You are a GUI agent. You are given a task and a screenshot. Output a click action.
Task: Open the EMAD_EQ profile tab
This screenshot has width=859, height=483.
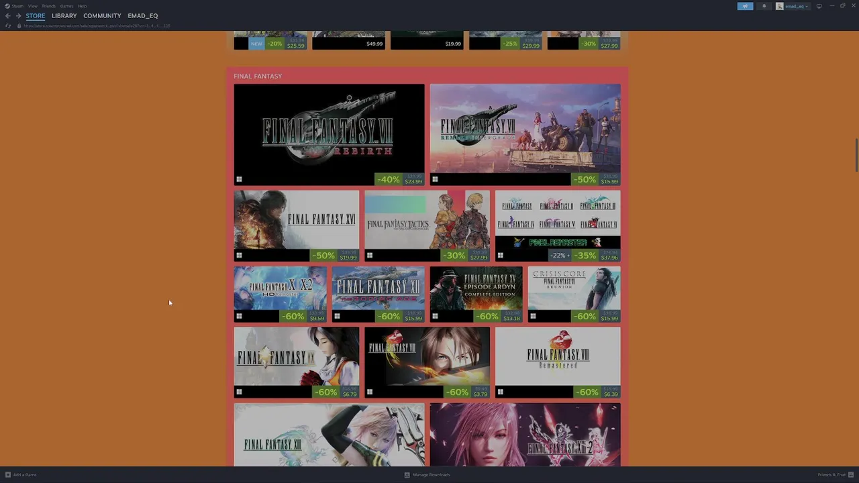tap(143, 15)
